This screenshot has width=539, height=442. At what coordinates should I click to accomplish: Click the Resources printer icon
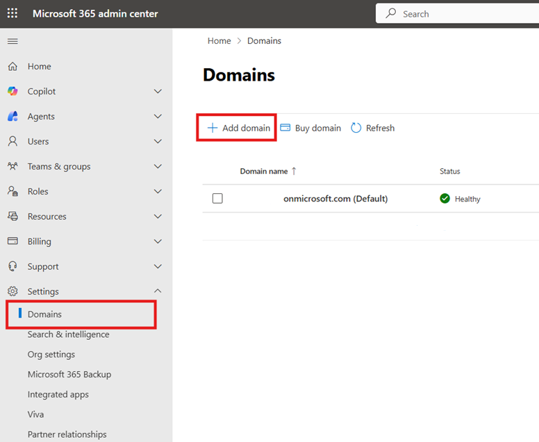click(x=13, y=216)
